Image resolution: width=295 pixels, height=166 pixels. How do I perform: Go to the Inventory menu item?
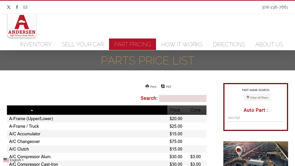coord(35,44)
